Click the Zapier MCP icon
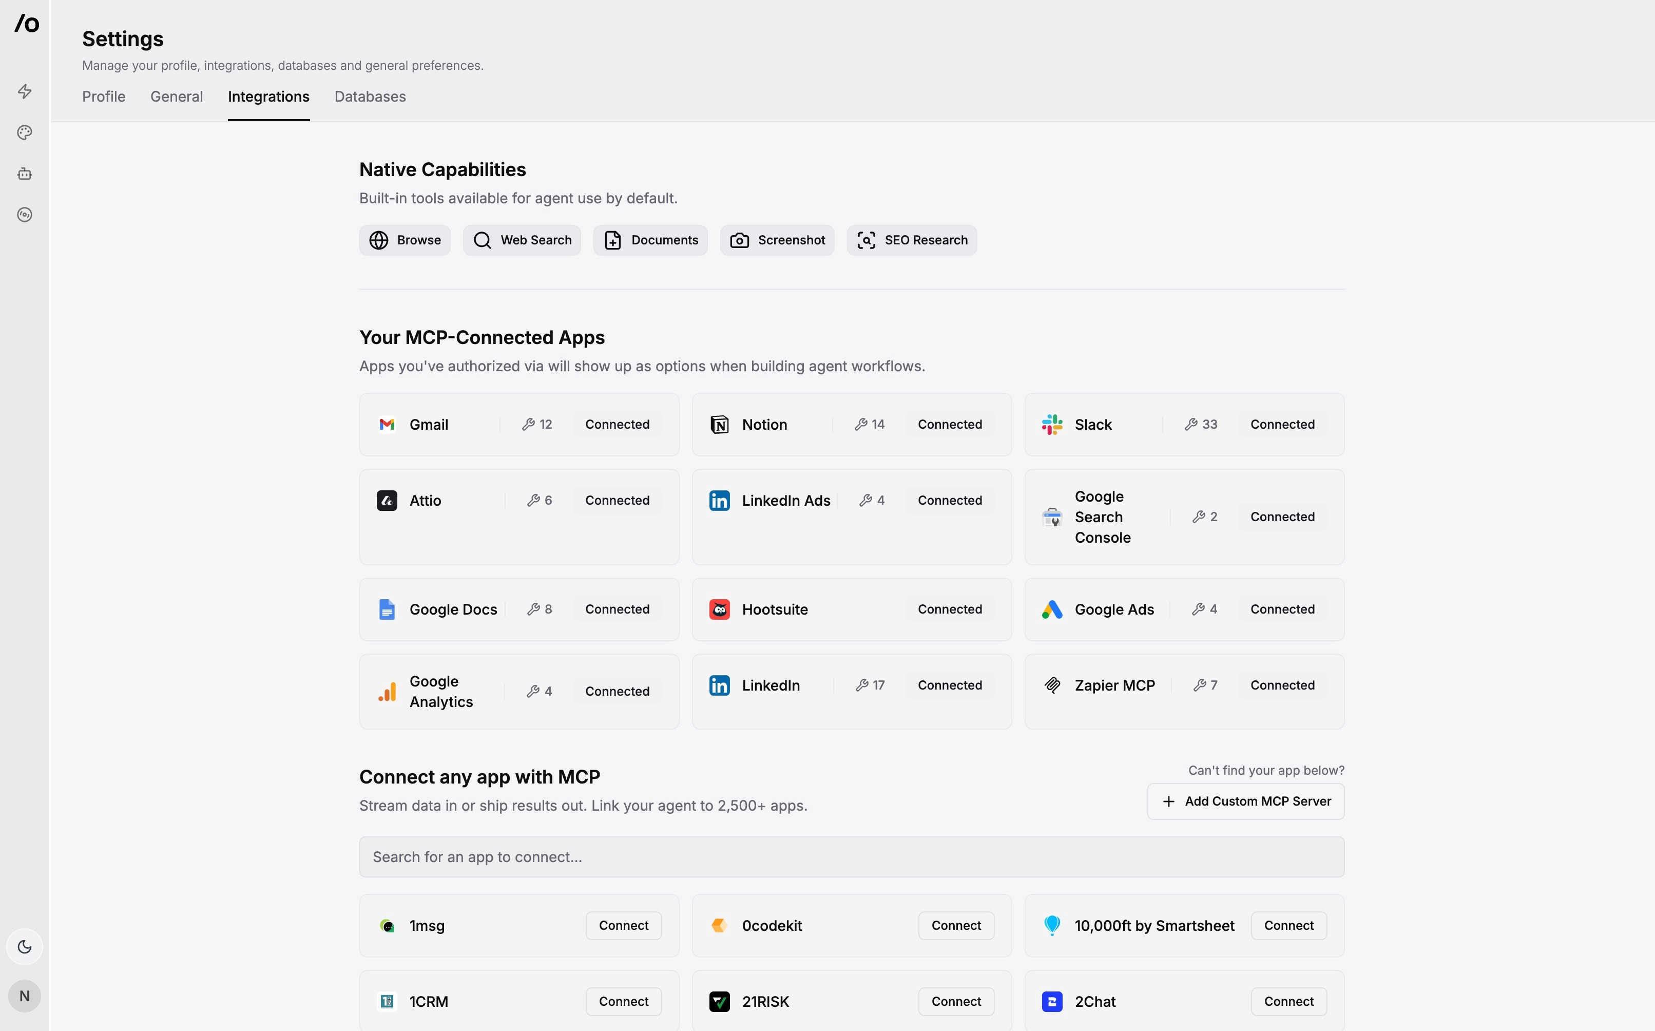The image size is (1655, 1031). 1052,685
